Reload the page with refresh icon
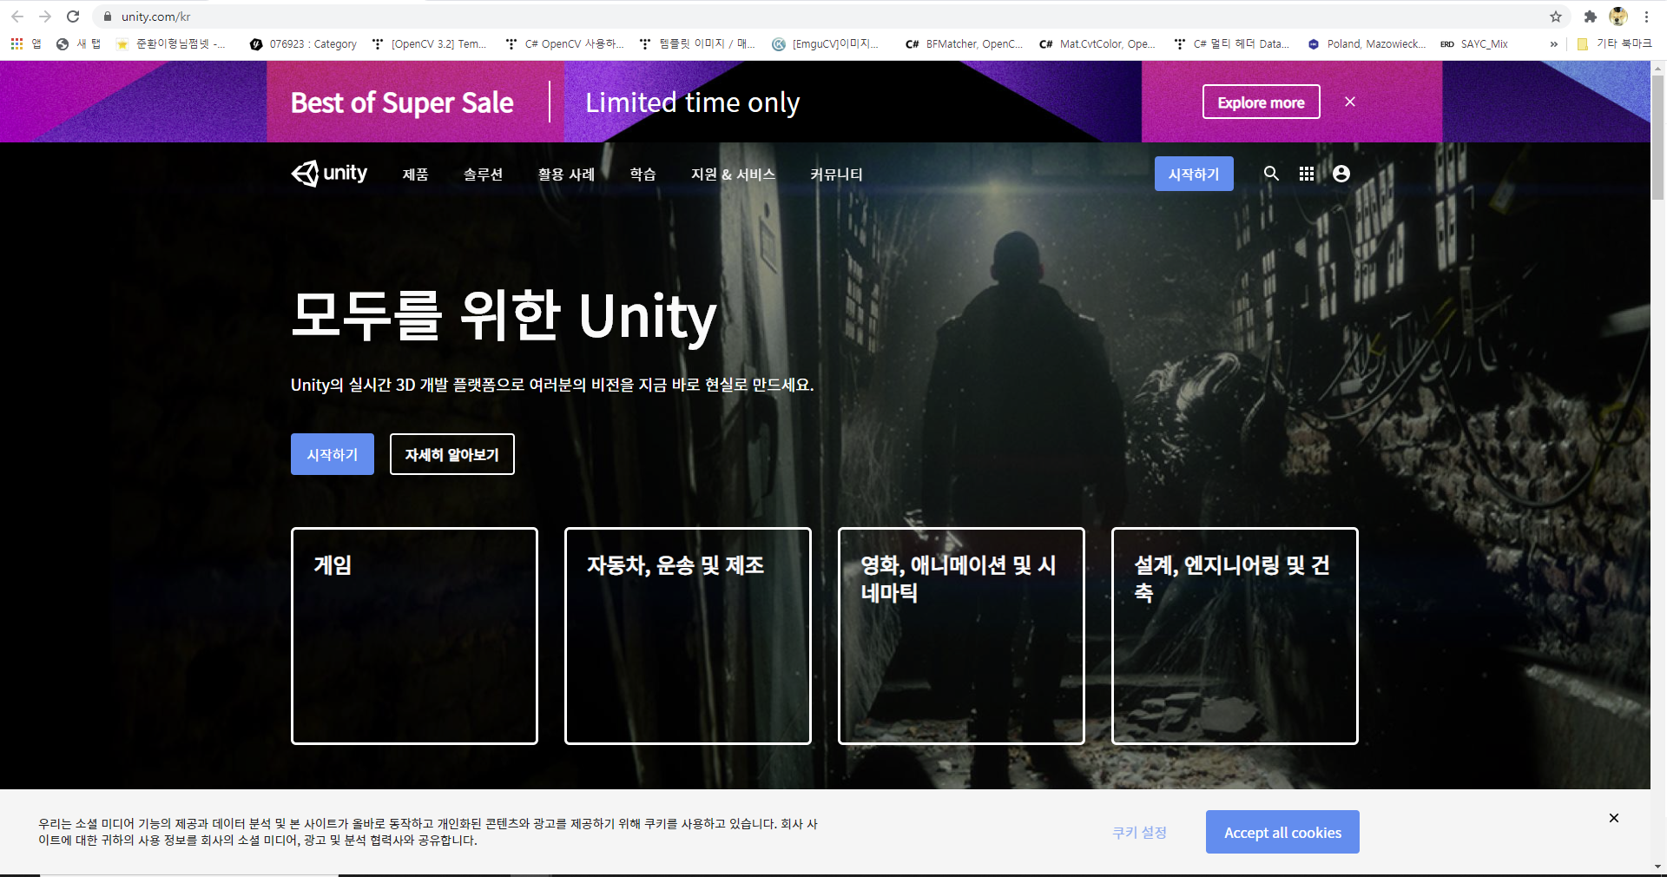This screenshot has height=877, width=1667. coord(73,16)
